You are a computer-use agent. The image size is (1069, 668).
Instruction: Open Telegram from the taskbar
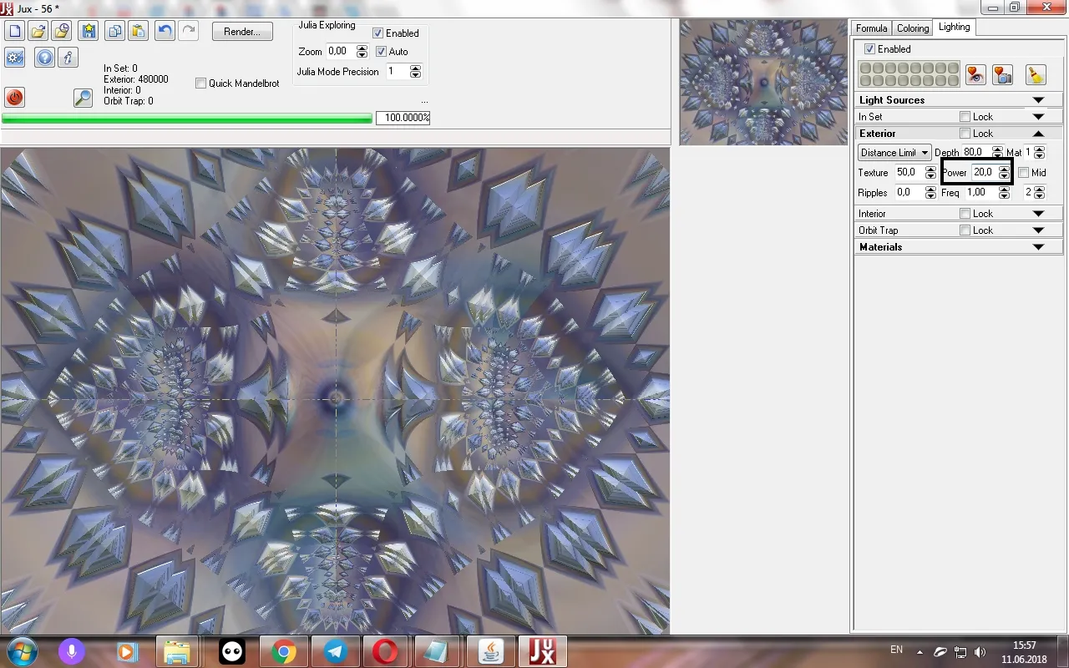tap(336, 651)
